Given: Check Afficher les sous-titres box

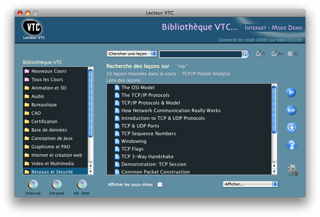Looking at the screenshot, I should tap(160, 184).
